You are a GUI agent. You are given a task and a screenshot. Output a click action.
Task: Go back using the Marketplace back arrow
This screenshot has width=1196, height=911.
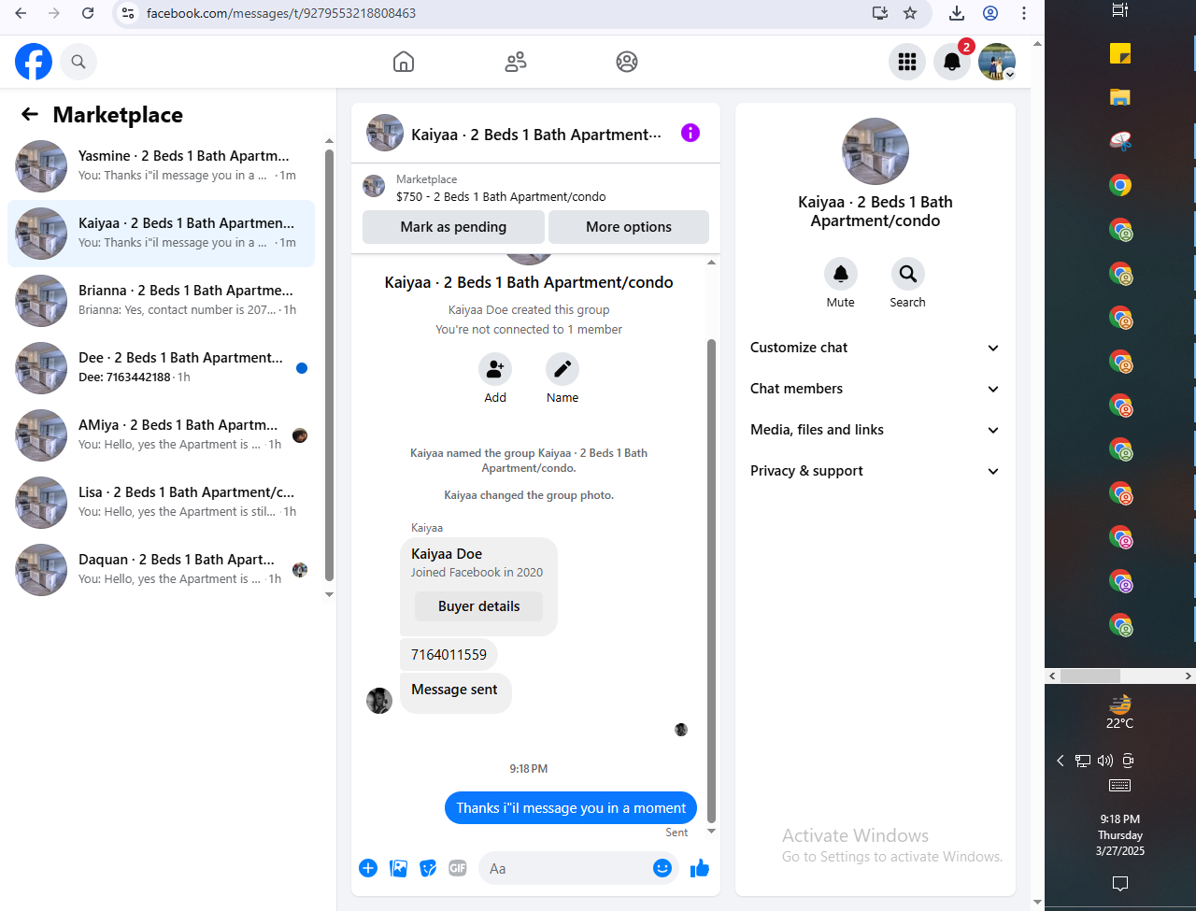[30, 114]
